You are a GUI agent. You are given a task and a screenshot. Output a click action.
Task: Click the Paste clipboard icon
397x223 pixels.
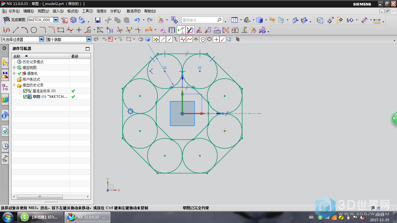point(126,20)
